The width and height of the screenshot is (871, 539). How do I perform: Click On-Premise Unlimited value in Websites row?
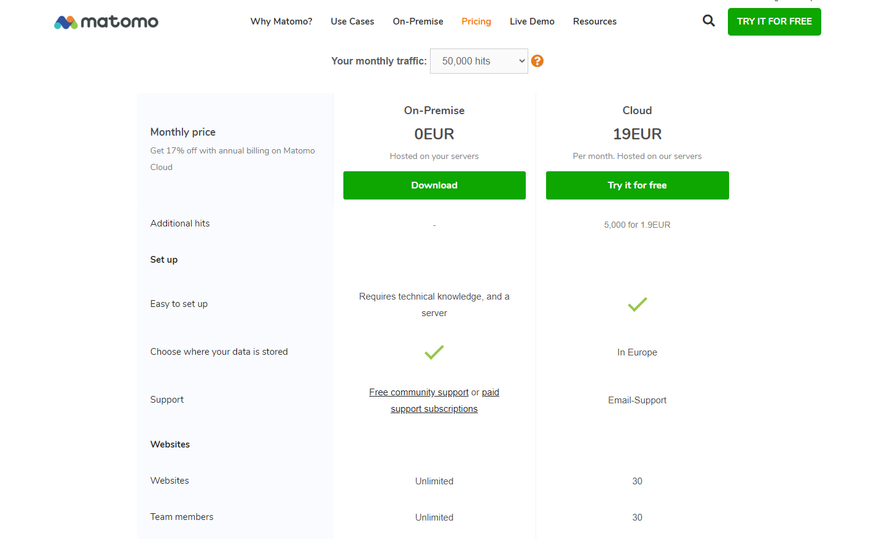(434, 481)
